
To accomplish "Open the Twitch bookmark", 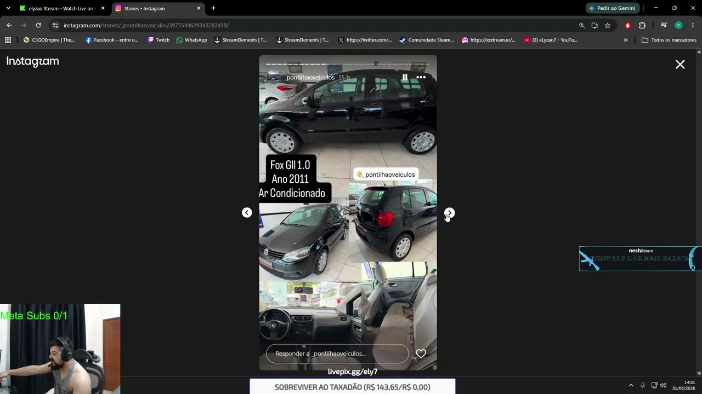I will [159, 40].
